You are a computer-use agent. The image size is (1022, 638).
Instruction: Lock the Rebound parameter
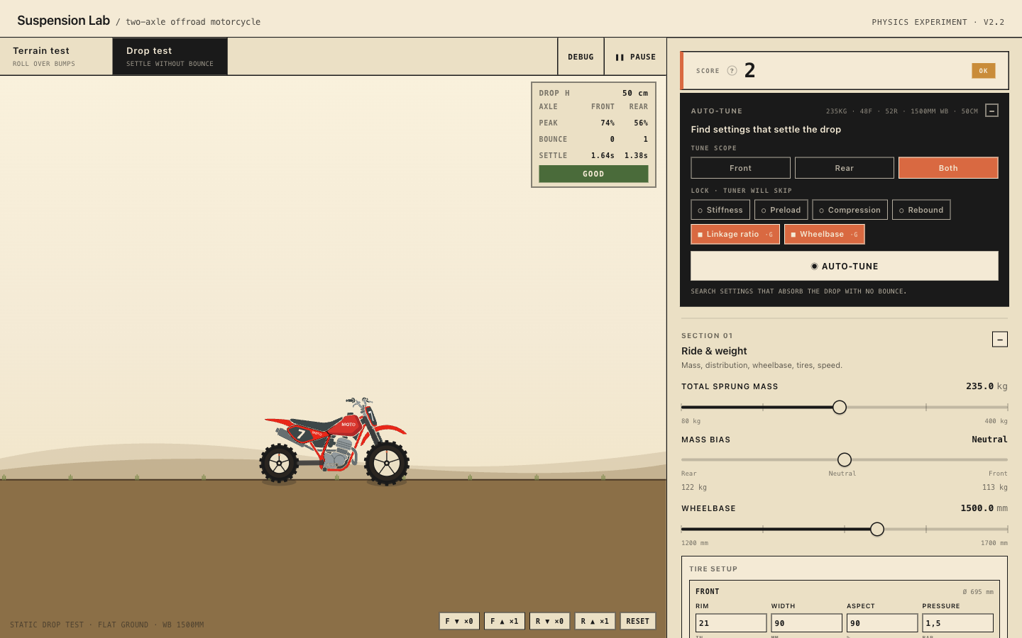pyautogui.click(x=921, y=210)
